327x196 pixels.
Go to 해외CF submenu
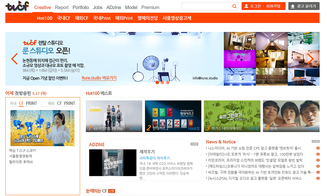click(x=82, y=18)
